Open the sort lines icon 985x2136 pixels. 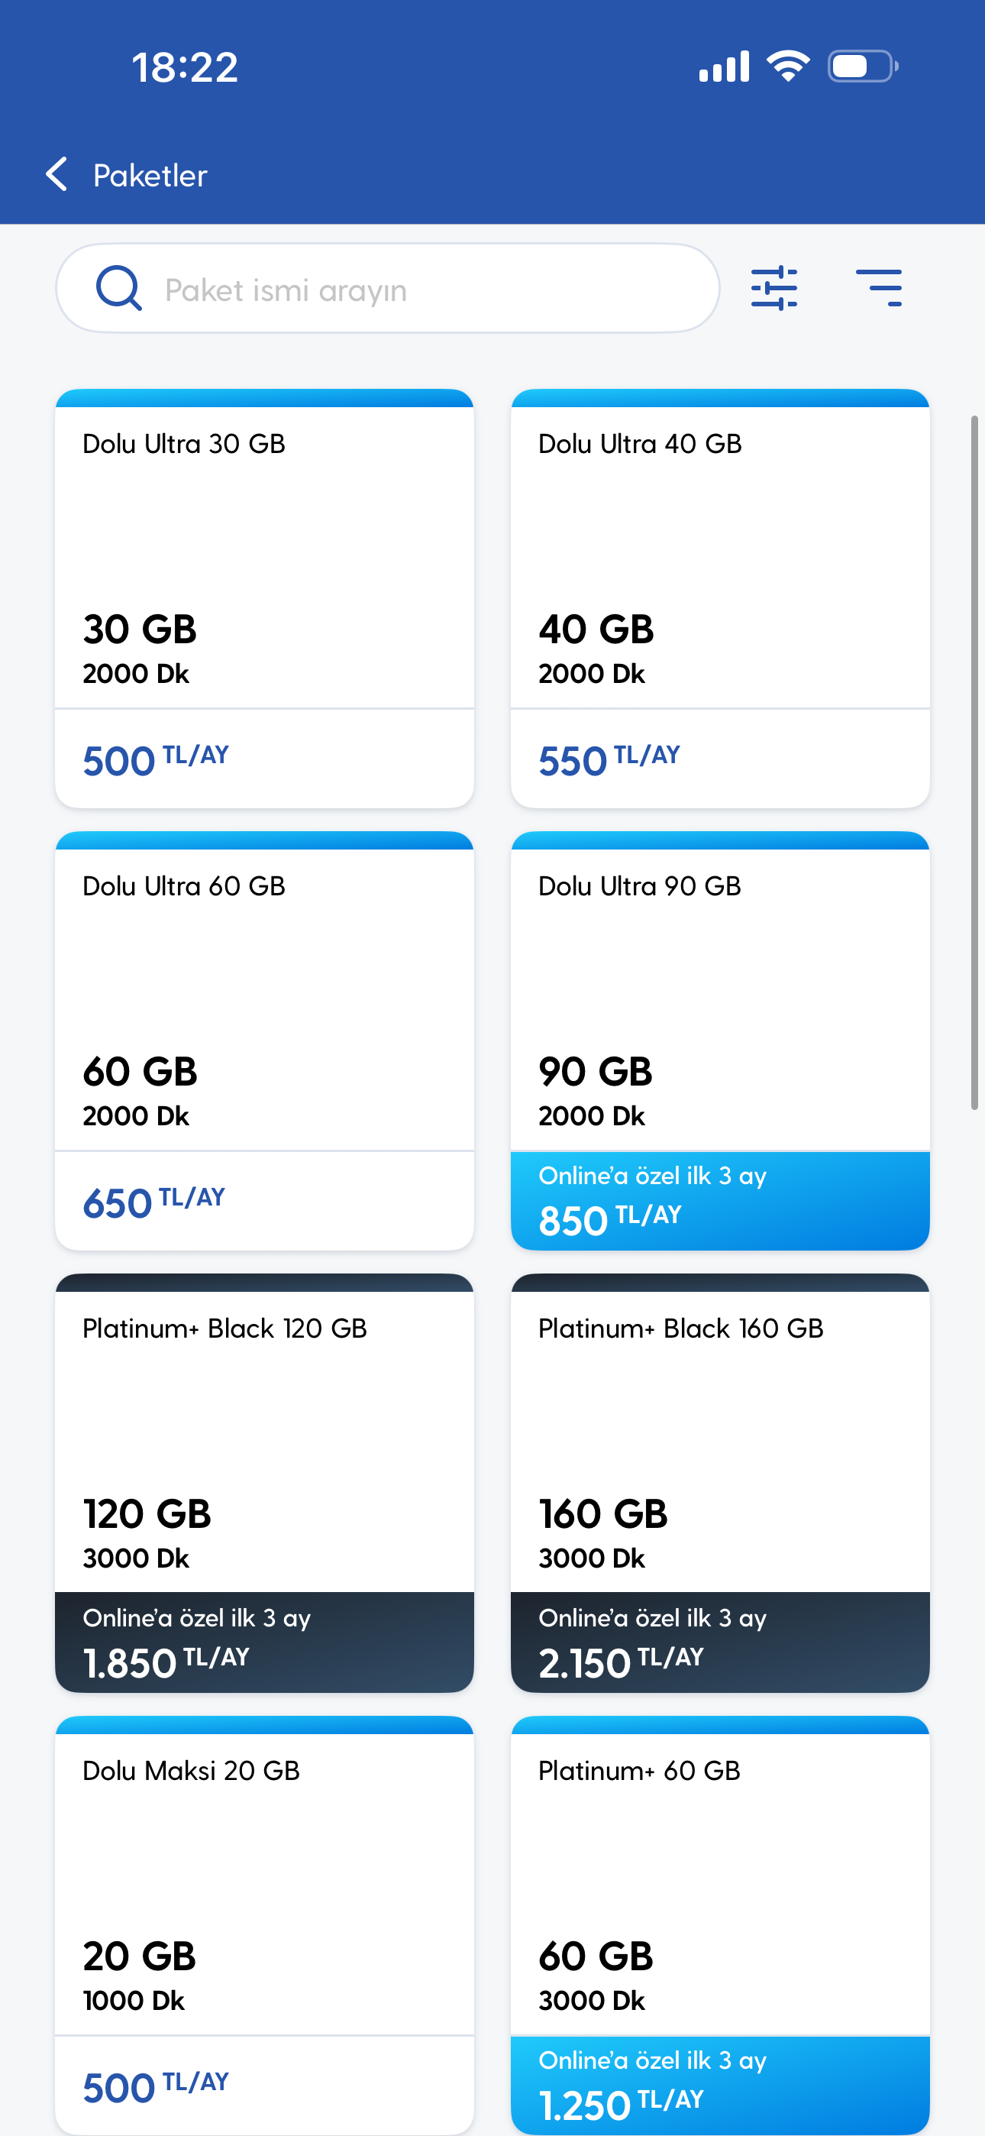[878, 289]
